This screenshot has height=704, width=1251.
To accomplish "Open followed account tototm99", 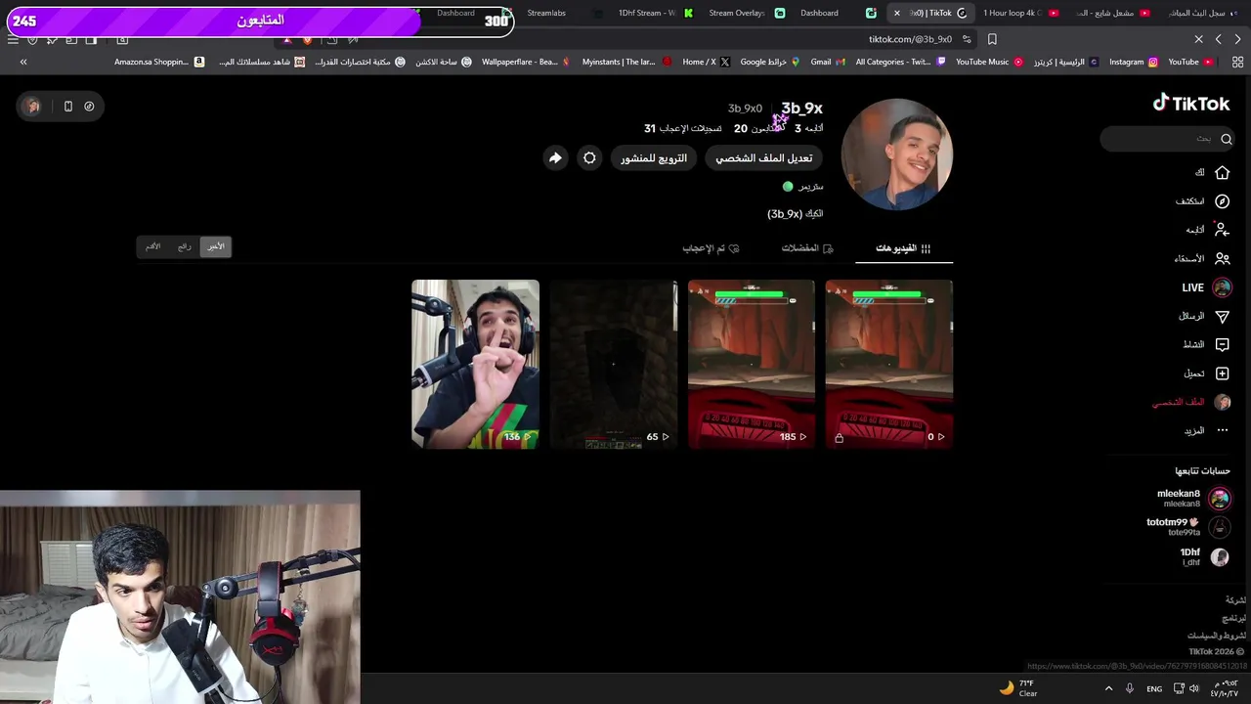I will click(1187, 527).
